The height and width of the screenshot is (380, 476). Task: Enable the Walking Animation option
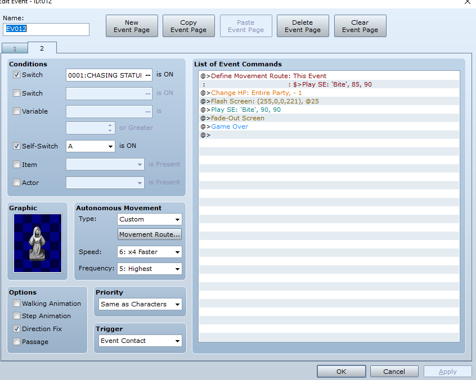point(17,304)
